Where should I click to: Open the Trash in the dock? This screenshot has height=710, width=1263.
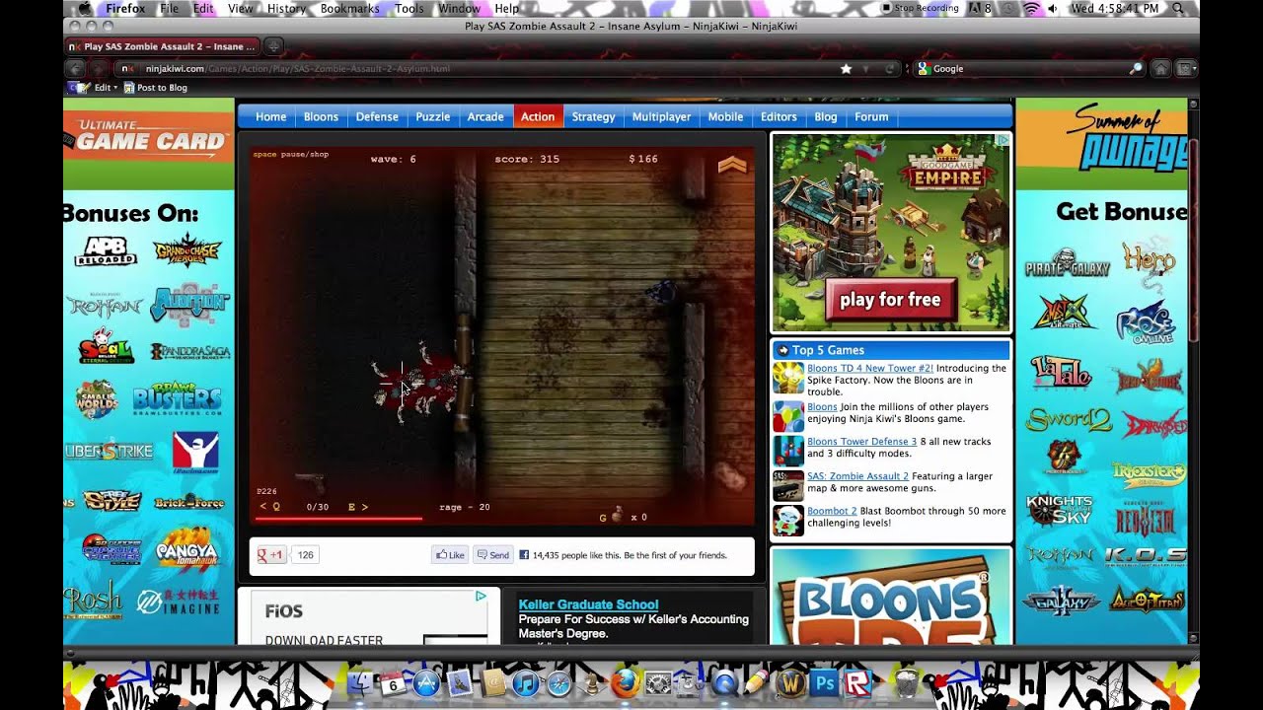click(907, 682)
